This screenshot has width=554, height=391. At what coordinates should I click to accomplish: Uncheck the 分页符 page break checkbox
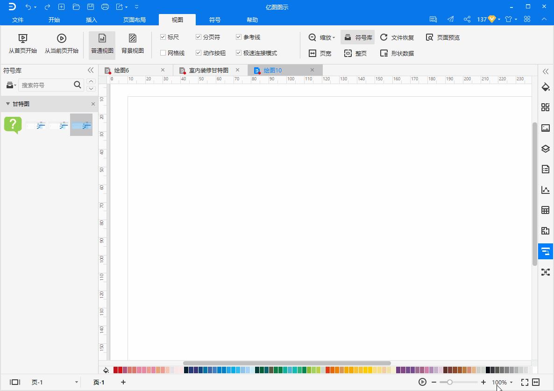(199, 37)
